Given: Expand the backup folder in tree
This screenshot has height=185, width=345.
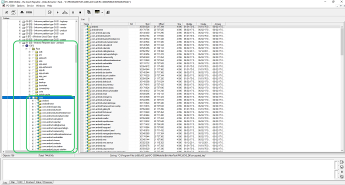Looking at the screenshot, I should tap(29, 82).
